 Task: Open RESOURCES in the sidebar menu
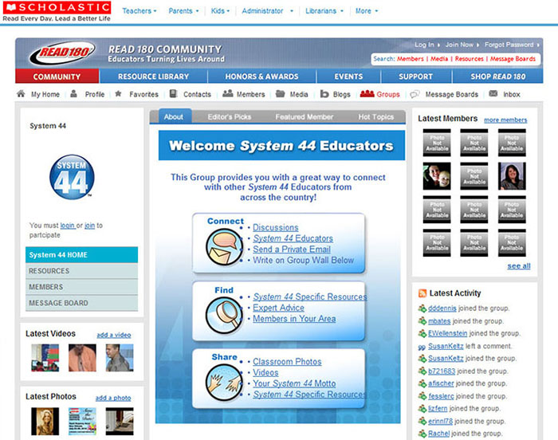pyautogui.click(x=81, y=271)
